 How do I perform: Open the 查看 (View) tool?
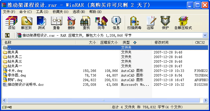pos(57,23)
